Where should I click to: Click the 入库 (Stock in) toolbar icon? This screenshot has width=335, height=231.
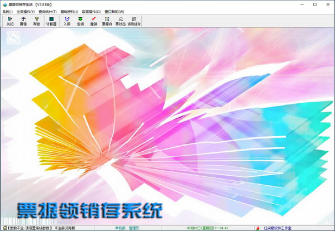pyautogui.click(x=67, y=21)
